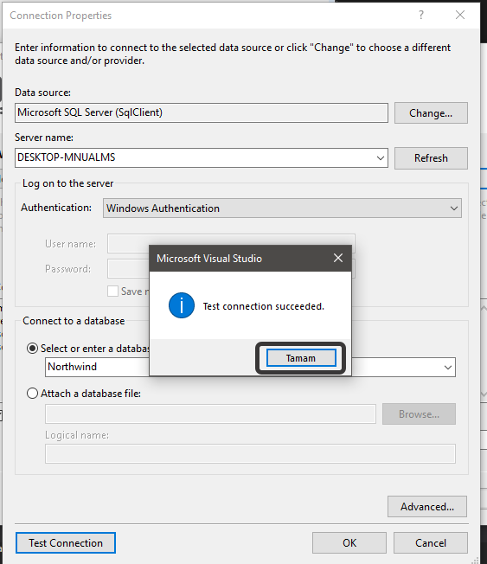The width and height of the screenshot is (487, 564).
Task: Click the Test Connection button
Action: pyautogui.click(x=66, y=542)
